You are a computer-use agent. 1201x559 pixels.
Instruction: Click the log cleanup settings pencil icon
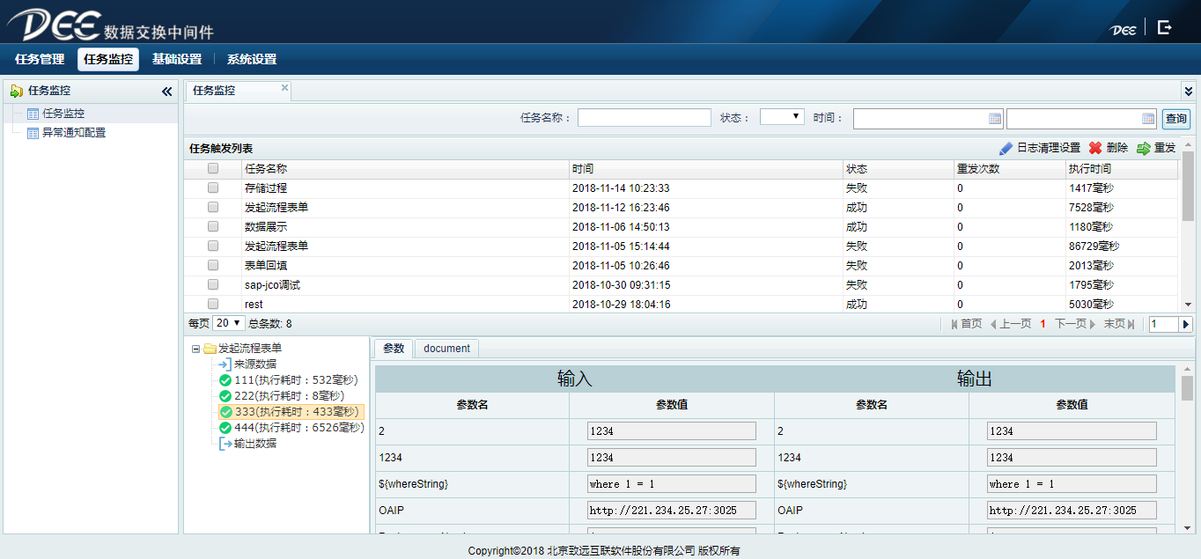click(x=1006, y=149)
